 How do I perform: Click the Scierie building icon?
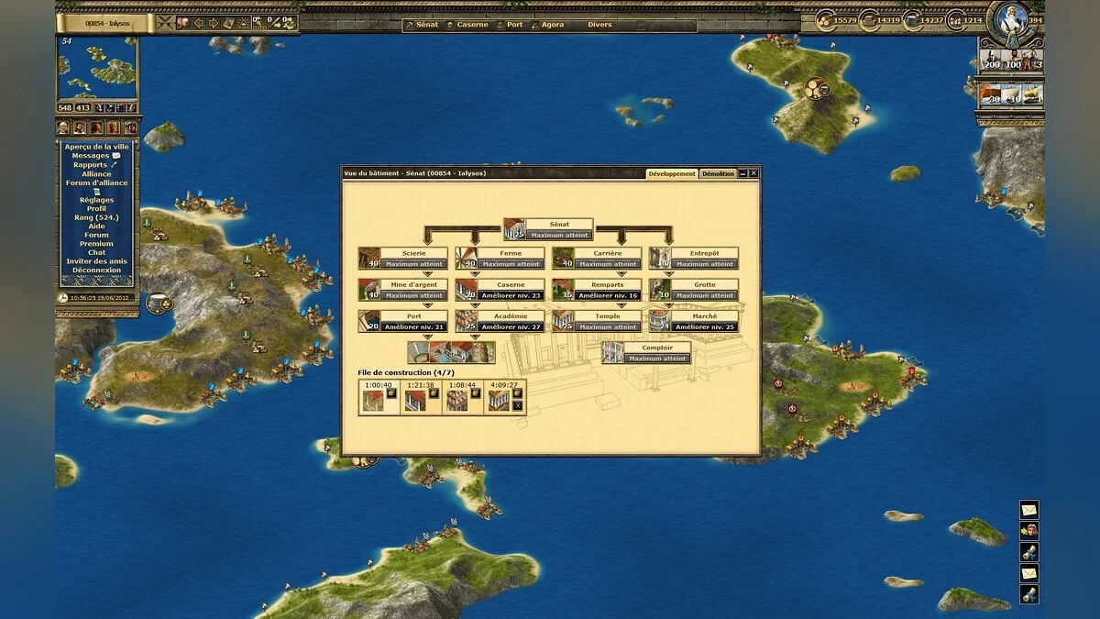(368, 258)
